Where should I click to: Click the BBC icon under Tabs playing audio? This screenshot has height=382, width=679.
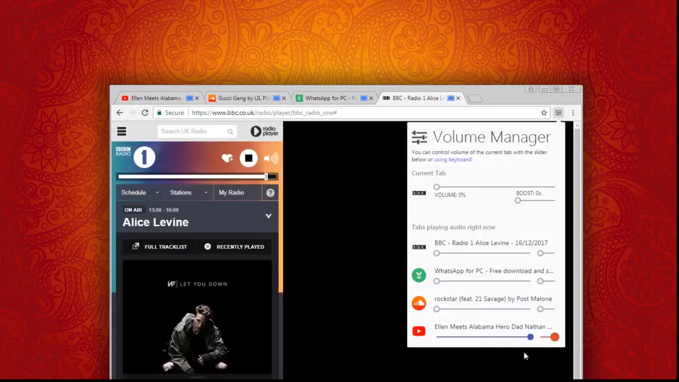click(419, 247)
